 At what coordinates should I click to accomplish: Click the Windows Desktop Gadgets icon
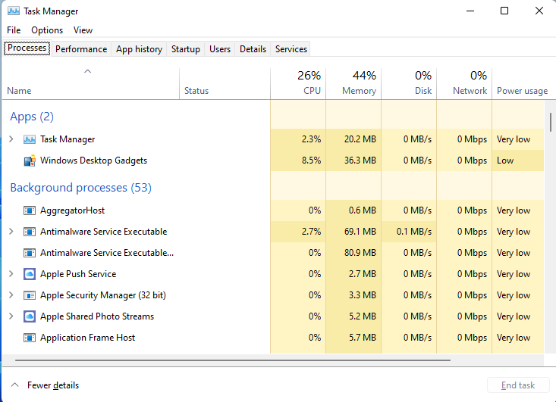pos(30,160)
